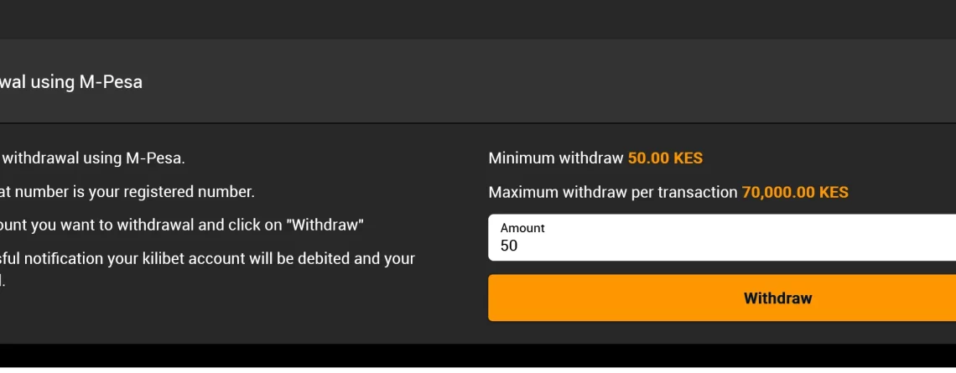Select the value 50 in Amount field
This screenshot has height=373, width=956.
pos(508,246)
